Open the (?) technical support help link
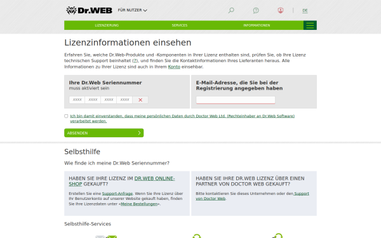The width and height of the screenshot is (381, 238). pos(135,61)
